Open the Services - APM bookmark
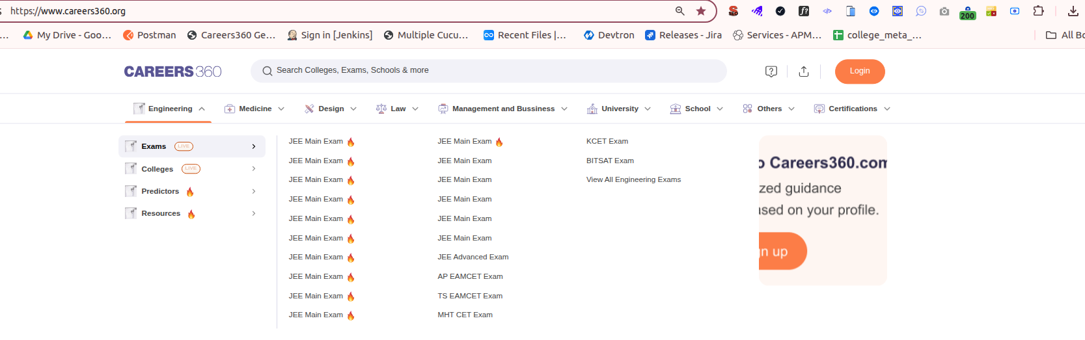The height and width of the screenshot is (340, 1085). (x=777, y=35)
